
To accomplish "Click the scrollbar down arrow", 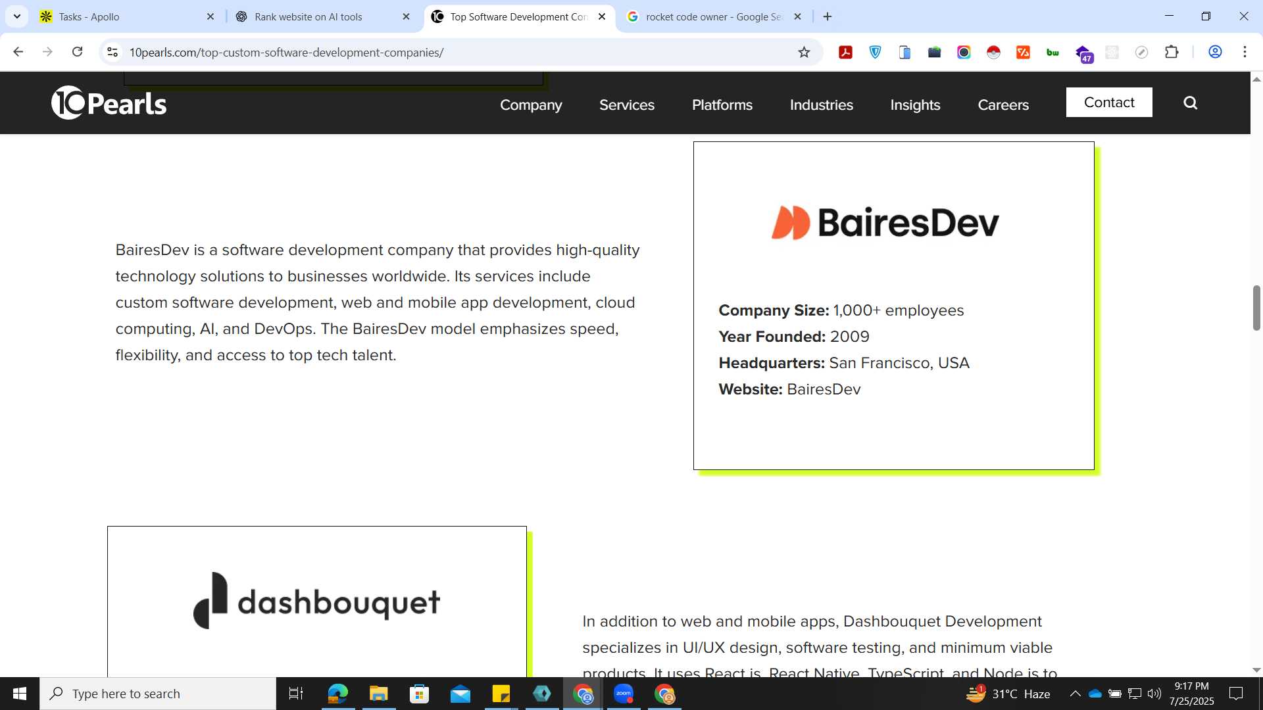I will pos(1256,670).
